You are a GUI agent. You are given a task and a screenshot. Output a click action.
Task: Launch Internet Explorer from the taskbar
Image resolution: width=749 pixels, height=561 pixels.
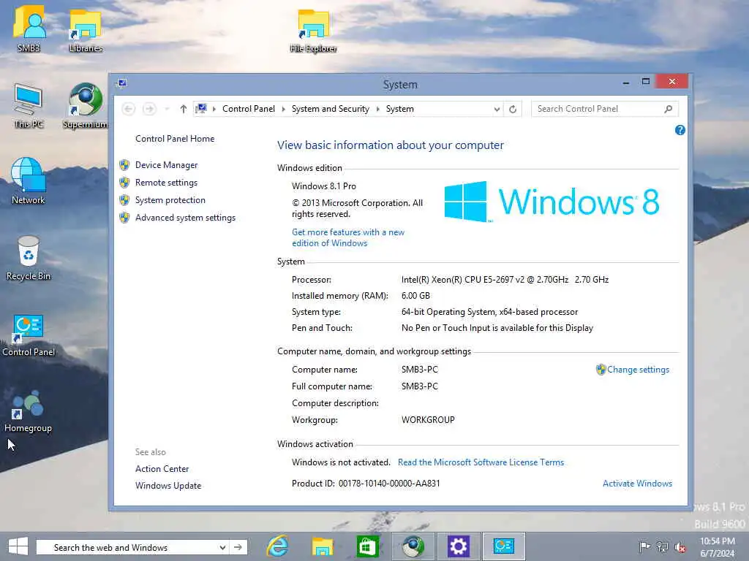[x=277, y=546]
